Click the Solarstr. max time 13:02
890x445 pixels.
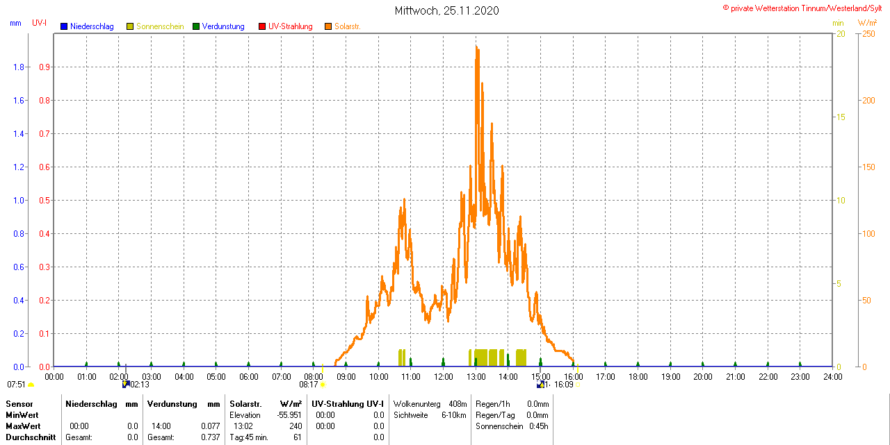pyautogui.click(x=243, y=426)
